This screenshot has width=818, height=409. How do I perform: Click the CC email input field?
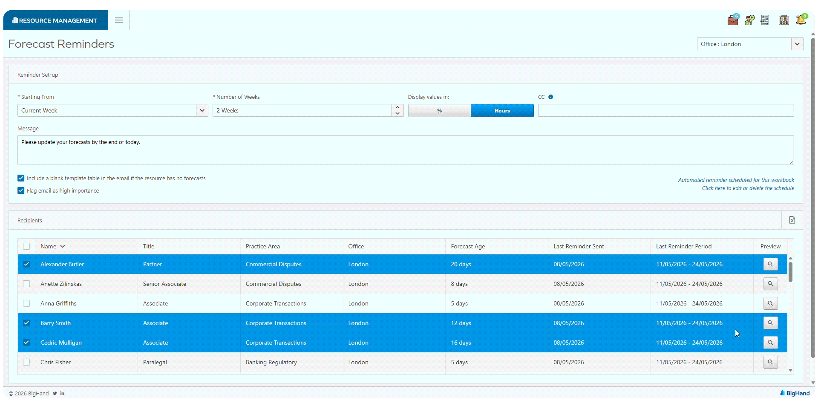tap(666, 110)
